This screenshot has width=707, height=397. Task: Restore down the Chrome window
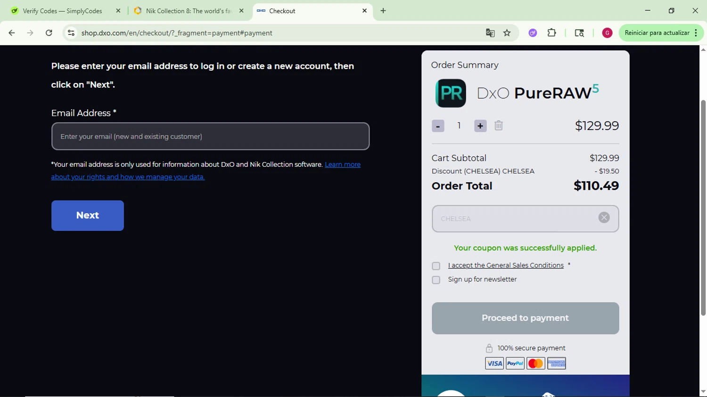coord(672,10)
